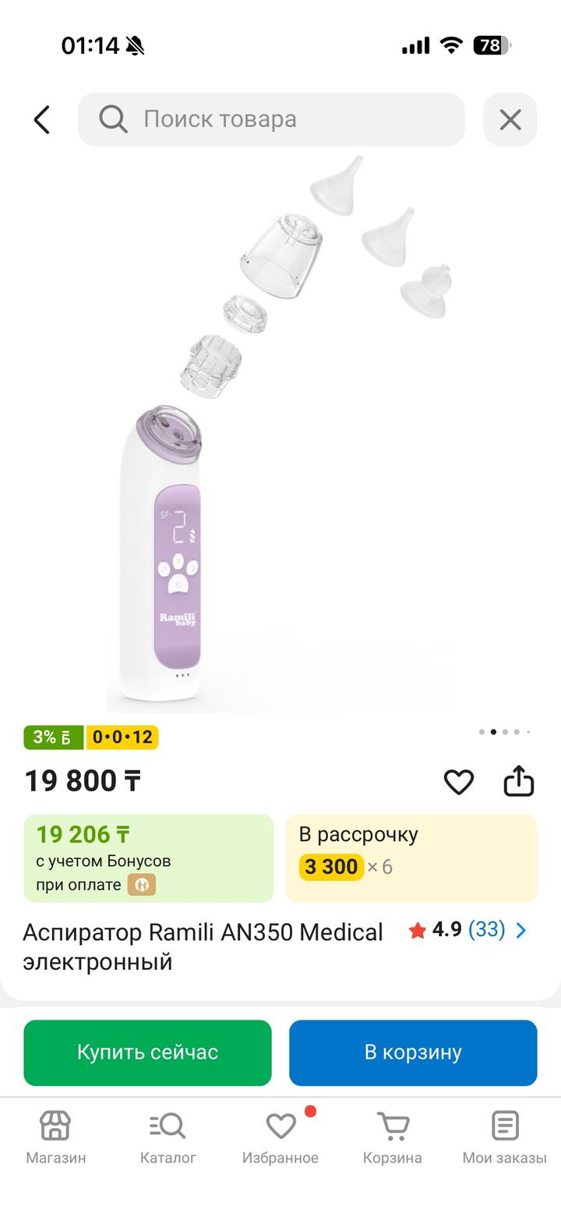This screenshot has height=1220, width=561.
Task: Add product to favorites with heart icon
Action: coord(458,781)
